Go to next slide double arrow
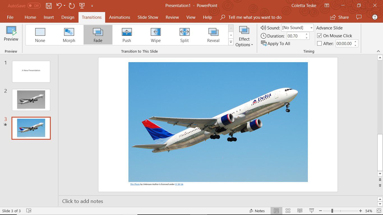383x215 pixels. (380, 185)
